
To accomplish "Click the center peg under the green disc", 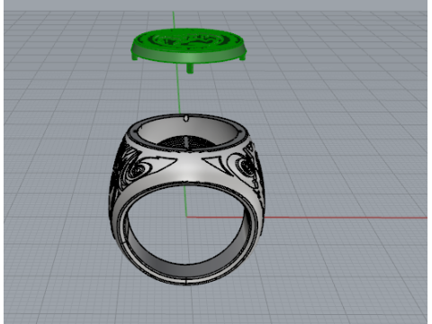I will 190,67.
